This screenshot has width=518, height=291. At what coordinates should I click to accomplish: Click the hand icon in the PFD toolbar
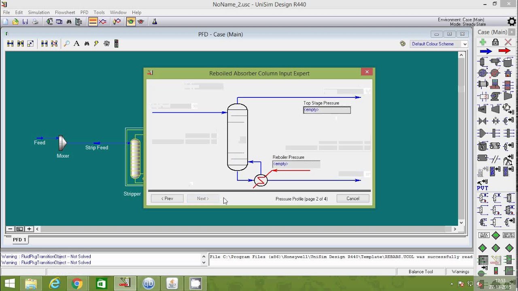tap(106, 44)
